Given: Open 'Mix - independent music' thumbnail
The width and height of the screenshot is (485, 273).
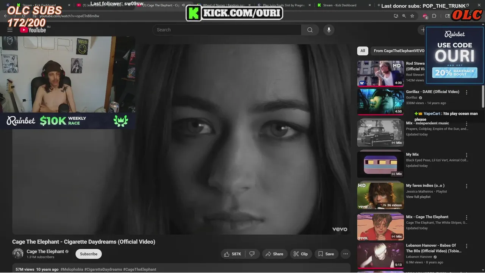Looking at the screenshot, I should (x=380, y=133).
